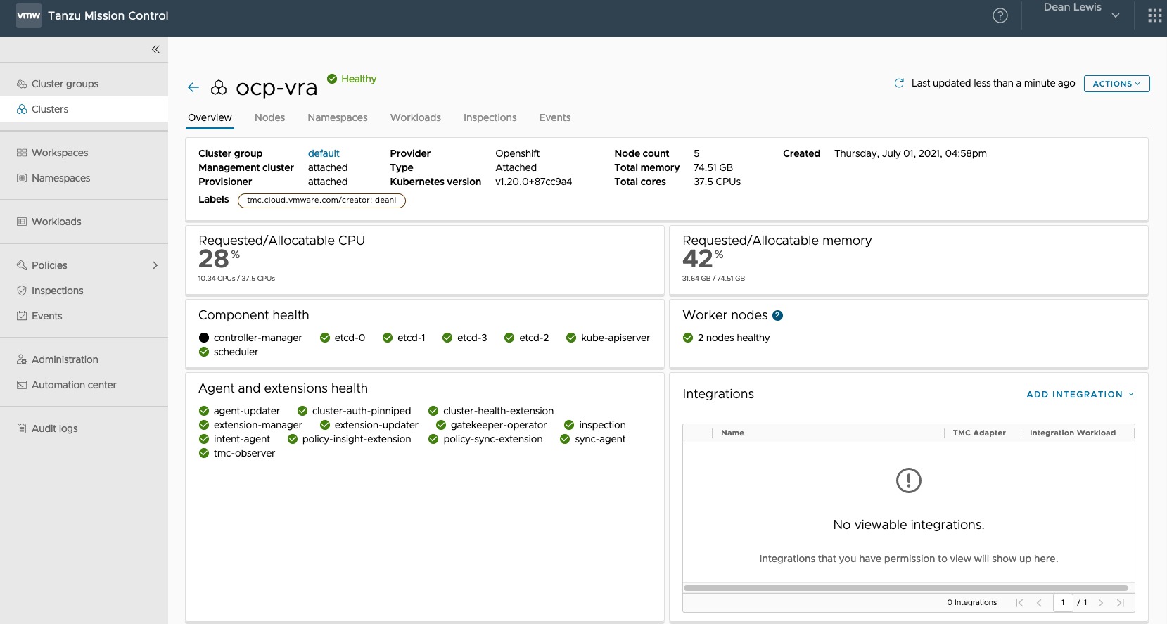The height and width of the screenshot is (624, 1167).
Task: Click the '10.34 CPUs / 37.5 CPUs' value
Action: click(x=236, y=279)
